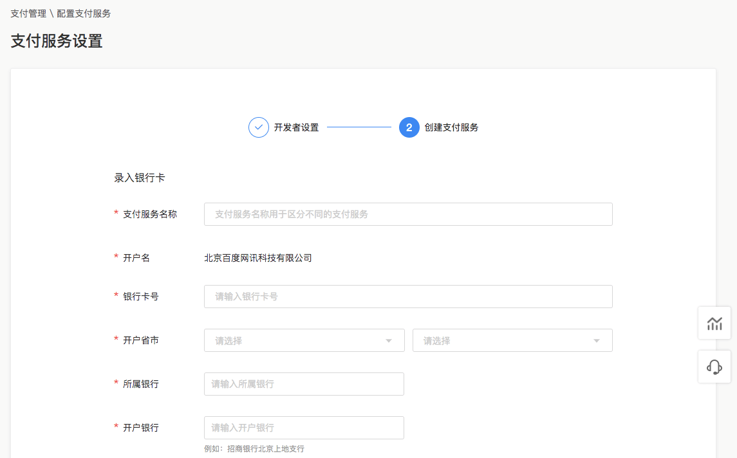Click the 开户银行 input box

(x=304, y=427)
